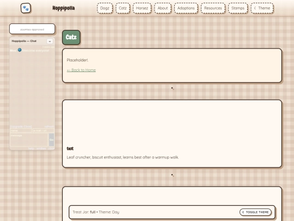Send the chat message with Go
The height and width of the screenshot is (221, 294).
click(x=51, y=140)
